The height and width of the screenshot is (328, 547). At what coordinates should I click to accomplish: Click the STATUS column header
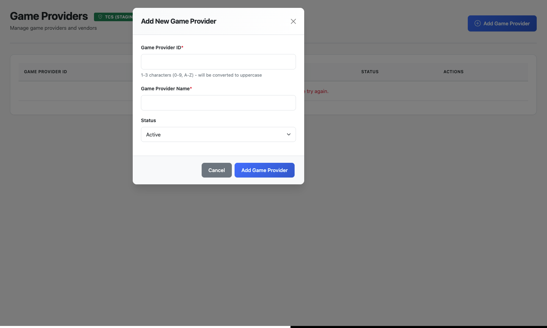pyautogui.click(x=370, y=72)
